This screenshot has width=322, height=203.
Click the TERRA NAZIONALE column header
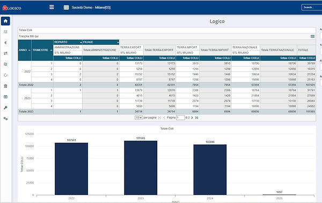pyautogui.click(x=246, y=47)
